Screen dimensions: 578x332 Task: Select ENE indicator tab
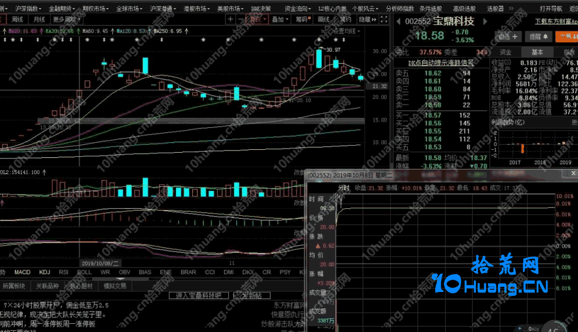(166, 272)
